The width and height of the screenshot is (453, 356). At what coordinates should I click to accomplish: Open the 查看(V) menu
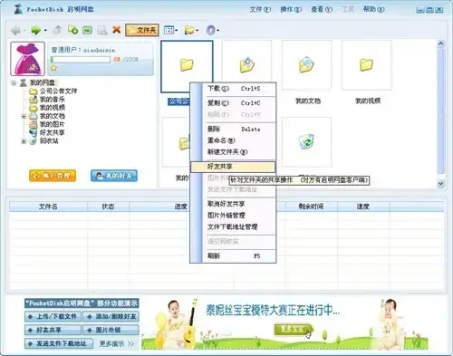point(322,9)
